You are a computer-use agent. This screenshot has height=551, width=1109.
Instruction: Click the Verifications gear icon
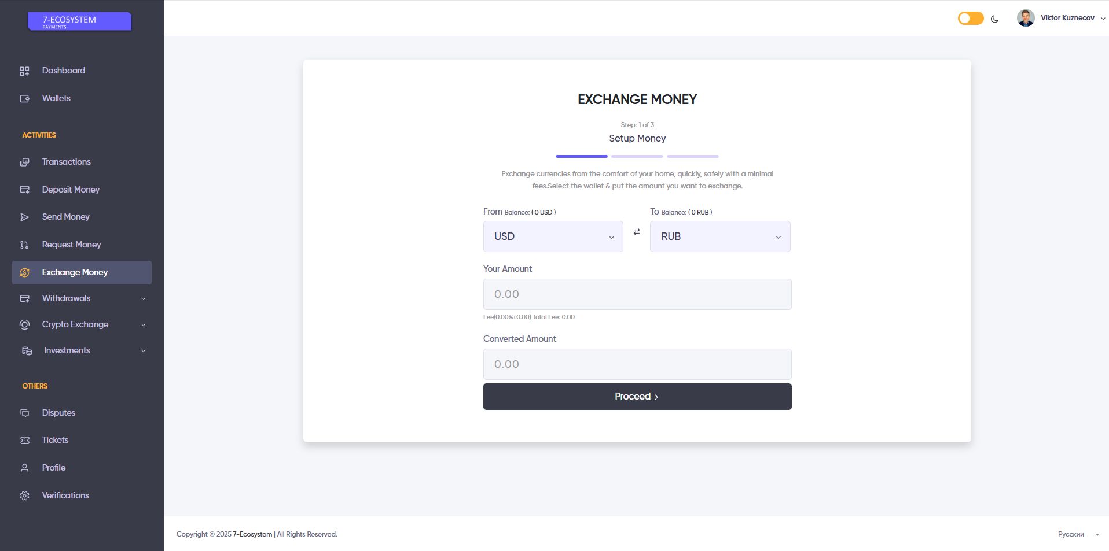(24, 496)
